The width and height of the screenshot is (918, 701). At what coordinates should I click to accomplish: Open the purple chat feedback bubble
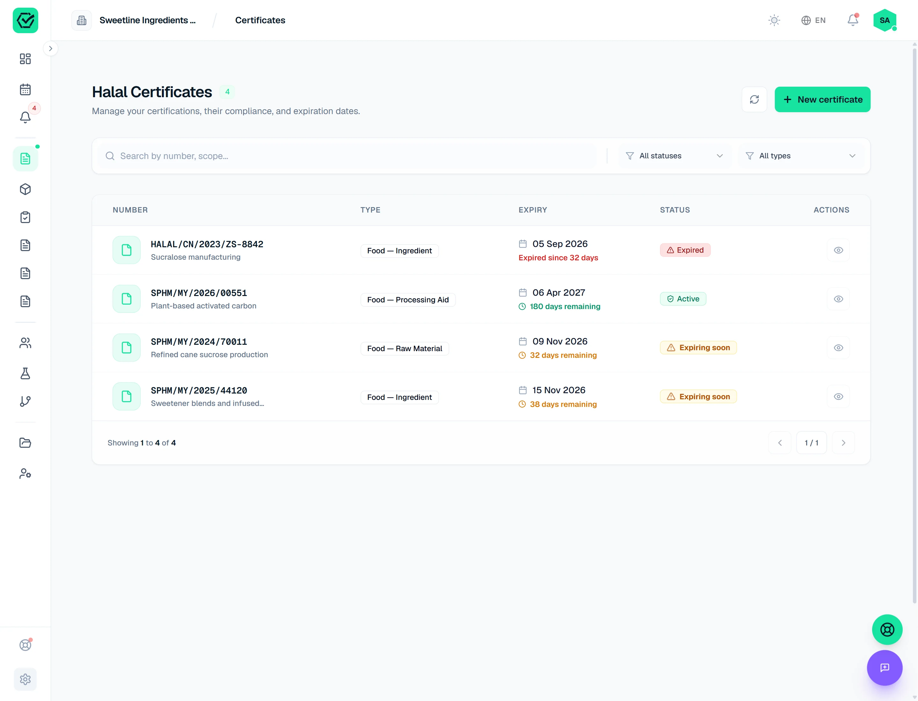tap(884, 668)
